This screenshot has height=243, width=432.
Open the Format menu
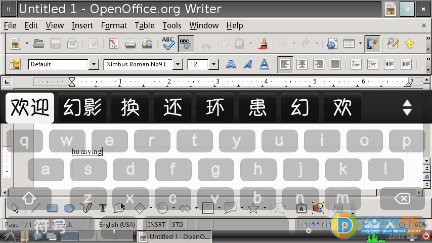(x=114, y=25)
